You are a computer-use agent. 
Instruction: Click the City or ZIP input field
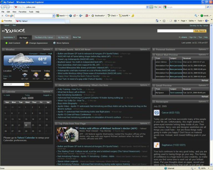coord(14,84)
